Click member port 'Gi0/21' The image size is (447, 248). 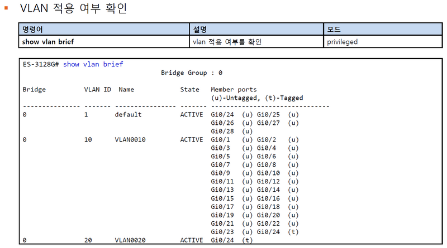222,223
